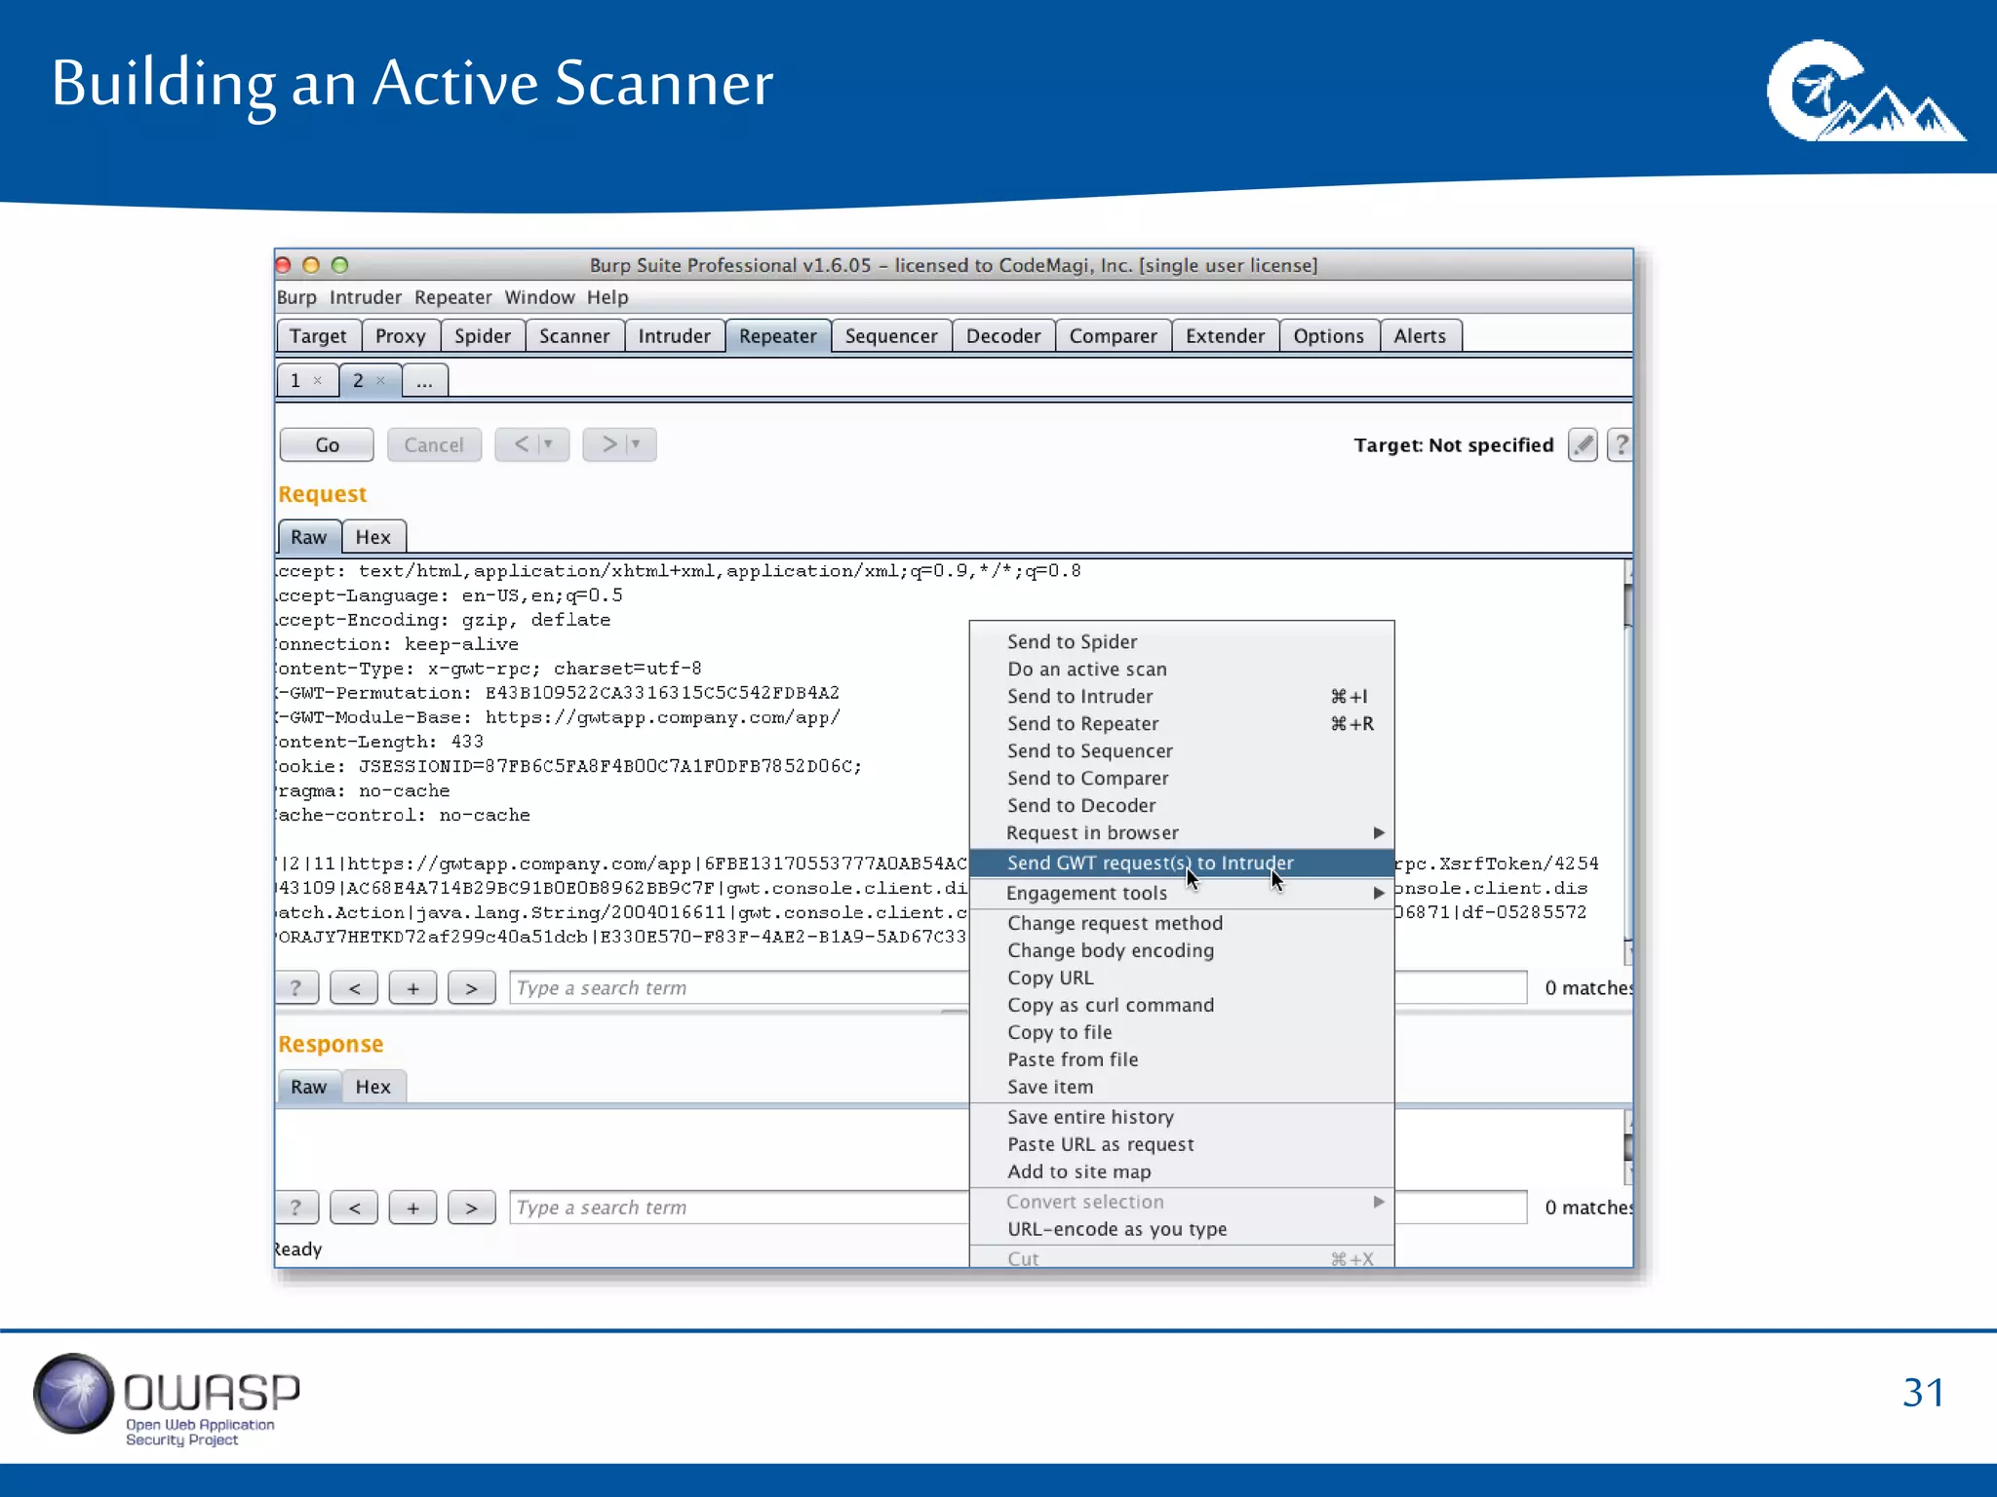This screenshot has height=1497, width=1997.
Task: Open the Intruder menu in menu bar
Action: 366,297
